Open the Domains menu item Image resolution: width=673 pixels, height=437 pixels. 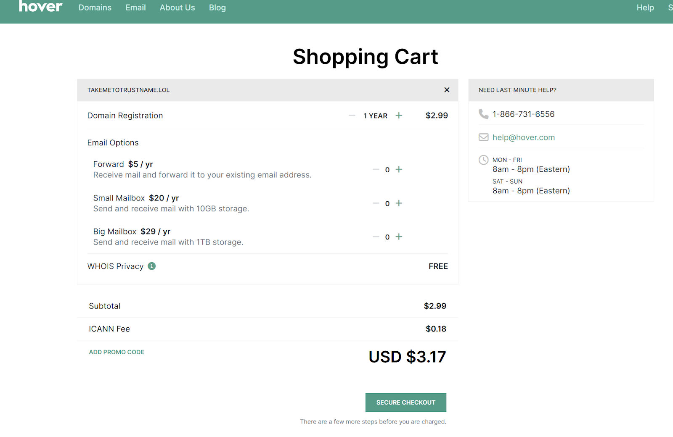click(x=95, y=8)
